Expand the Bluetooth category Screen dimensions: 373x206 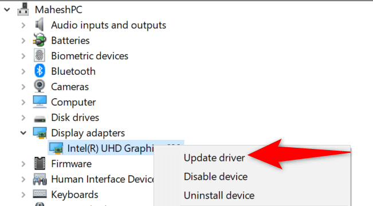coord(23,71)
